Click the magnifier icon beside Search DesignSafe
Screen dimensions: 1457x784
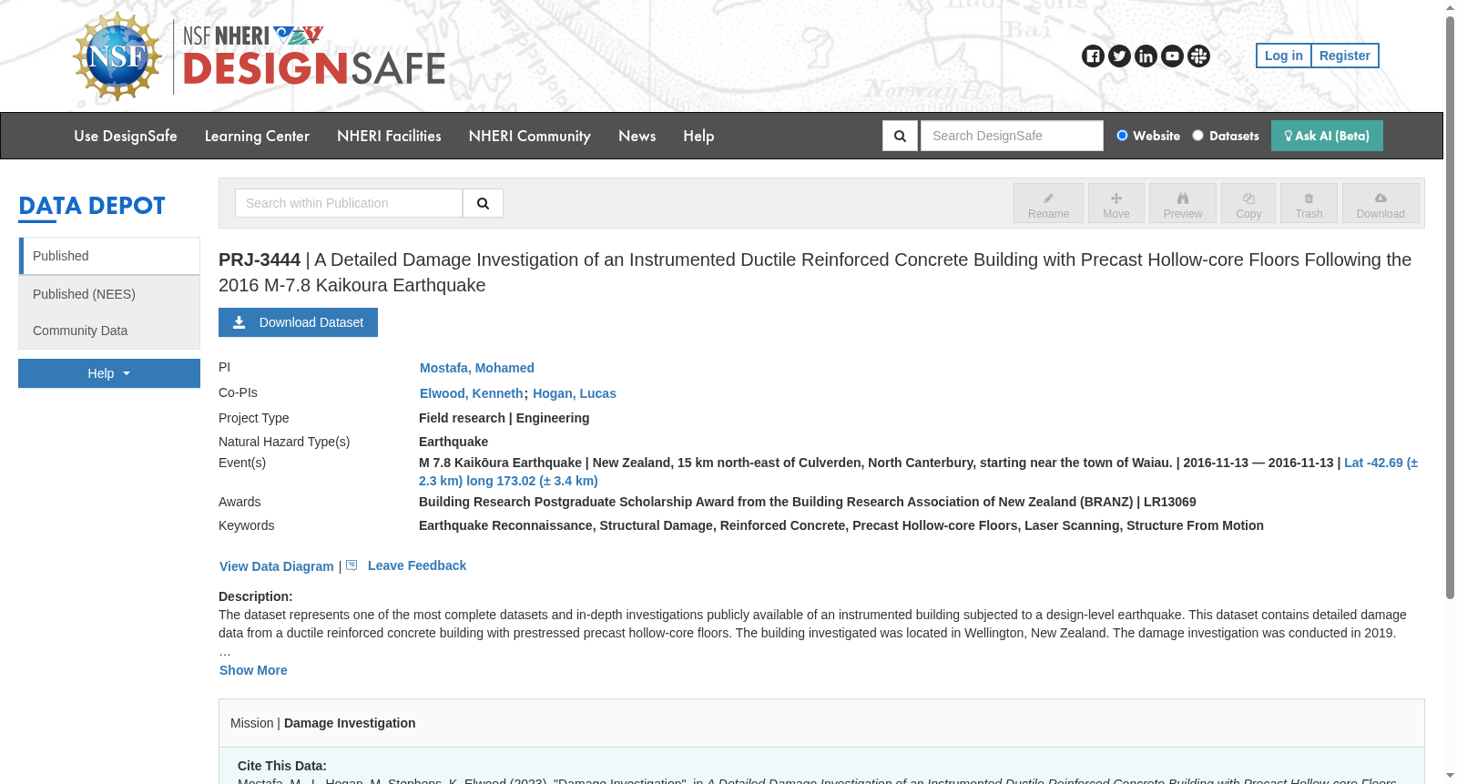coord(900,136)
